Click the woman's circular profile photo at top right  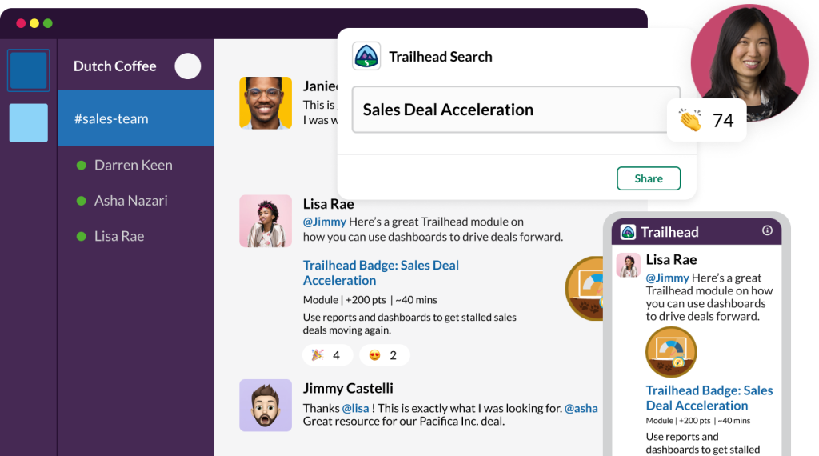pyautogui.click(x=749, y=62)
